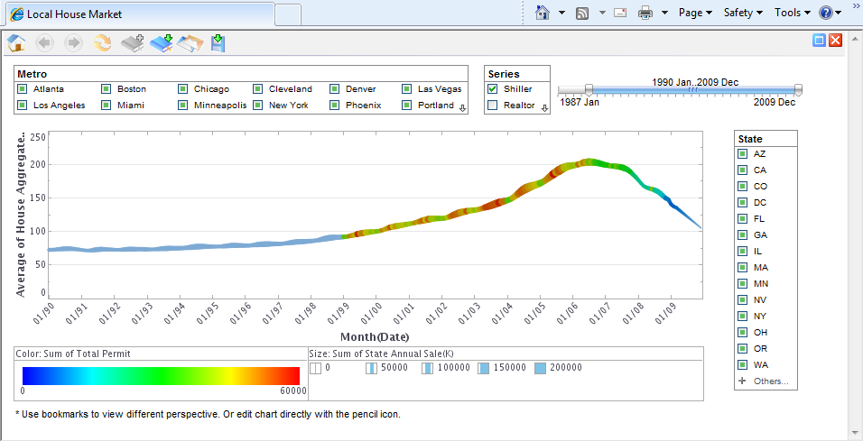Uncheck the Shiller series checkbox
The width and height of the screenshot is (863, 441).
tap(493, 89)
